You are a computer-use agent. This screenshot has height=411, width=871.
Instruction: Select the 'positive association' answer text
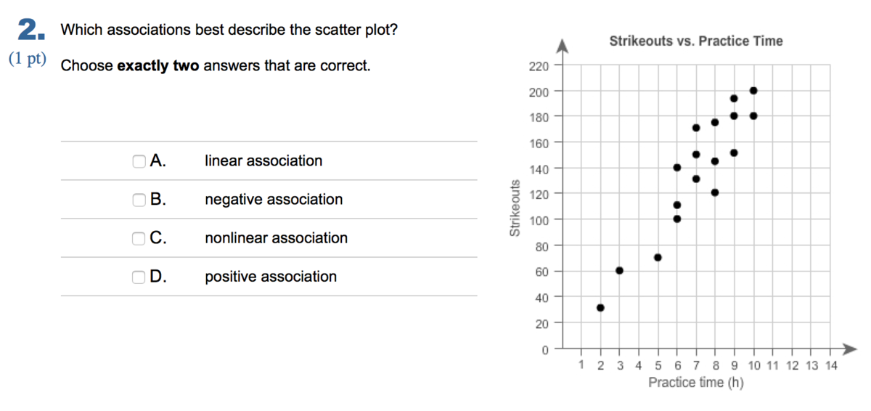pos(271,277)
